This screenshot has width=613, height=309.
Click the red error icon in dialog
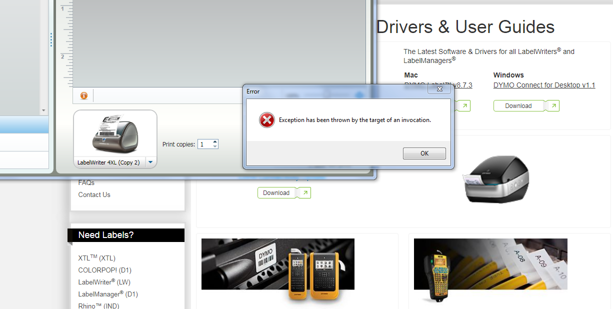click(267, 120)
